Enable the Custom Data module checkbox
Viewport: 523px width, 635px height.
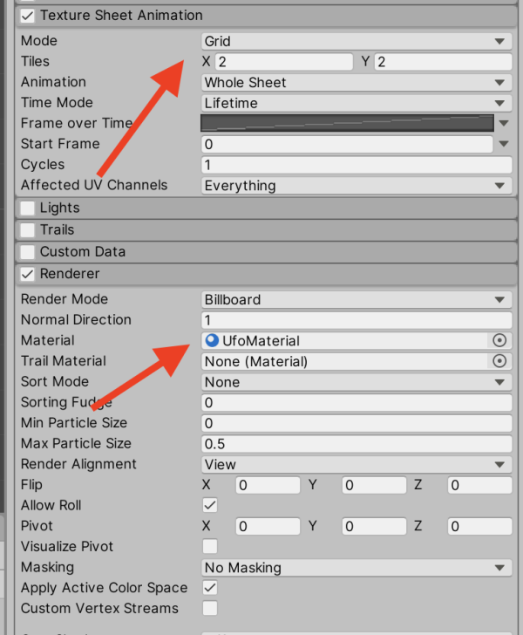pyautogui.click(x=28, y=252)
